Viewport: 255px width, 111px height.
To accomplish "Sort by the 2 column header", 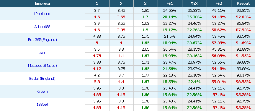I will (x=146, y=4).
